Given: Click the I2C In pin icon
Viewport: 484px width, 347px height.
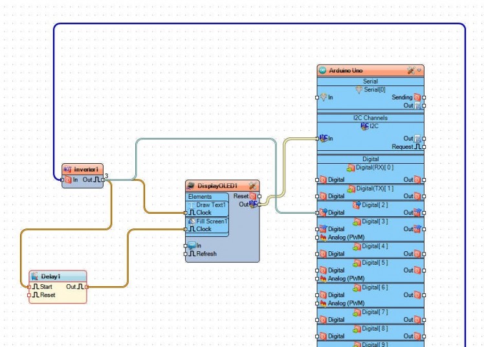Looking at the screenshot, I should (x=322, y=138).
